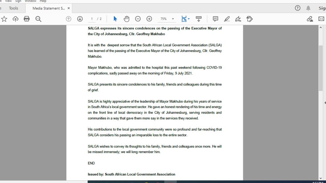
Task: Click the 'Issued by' line
Action: pyautogui.click(x=131, y=174)
